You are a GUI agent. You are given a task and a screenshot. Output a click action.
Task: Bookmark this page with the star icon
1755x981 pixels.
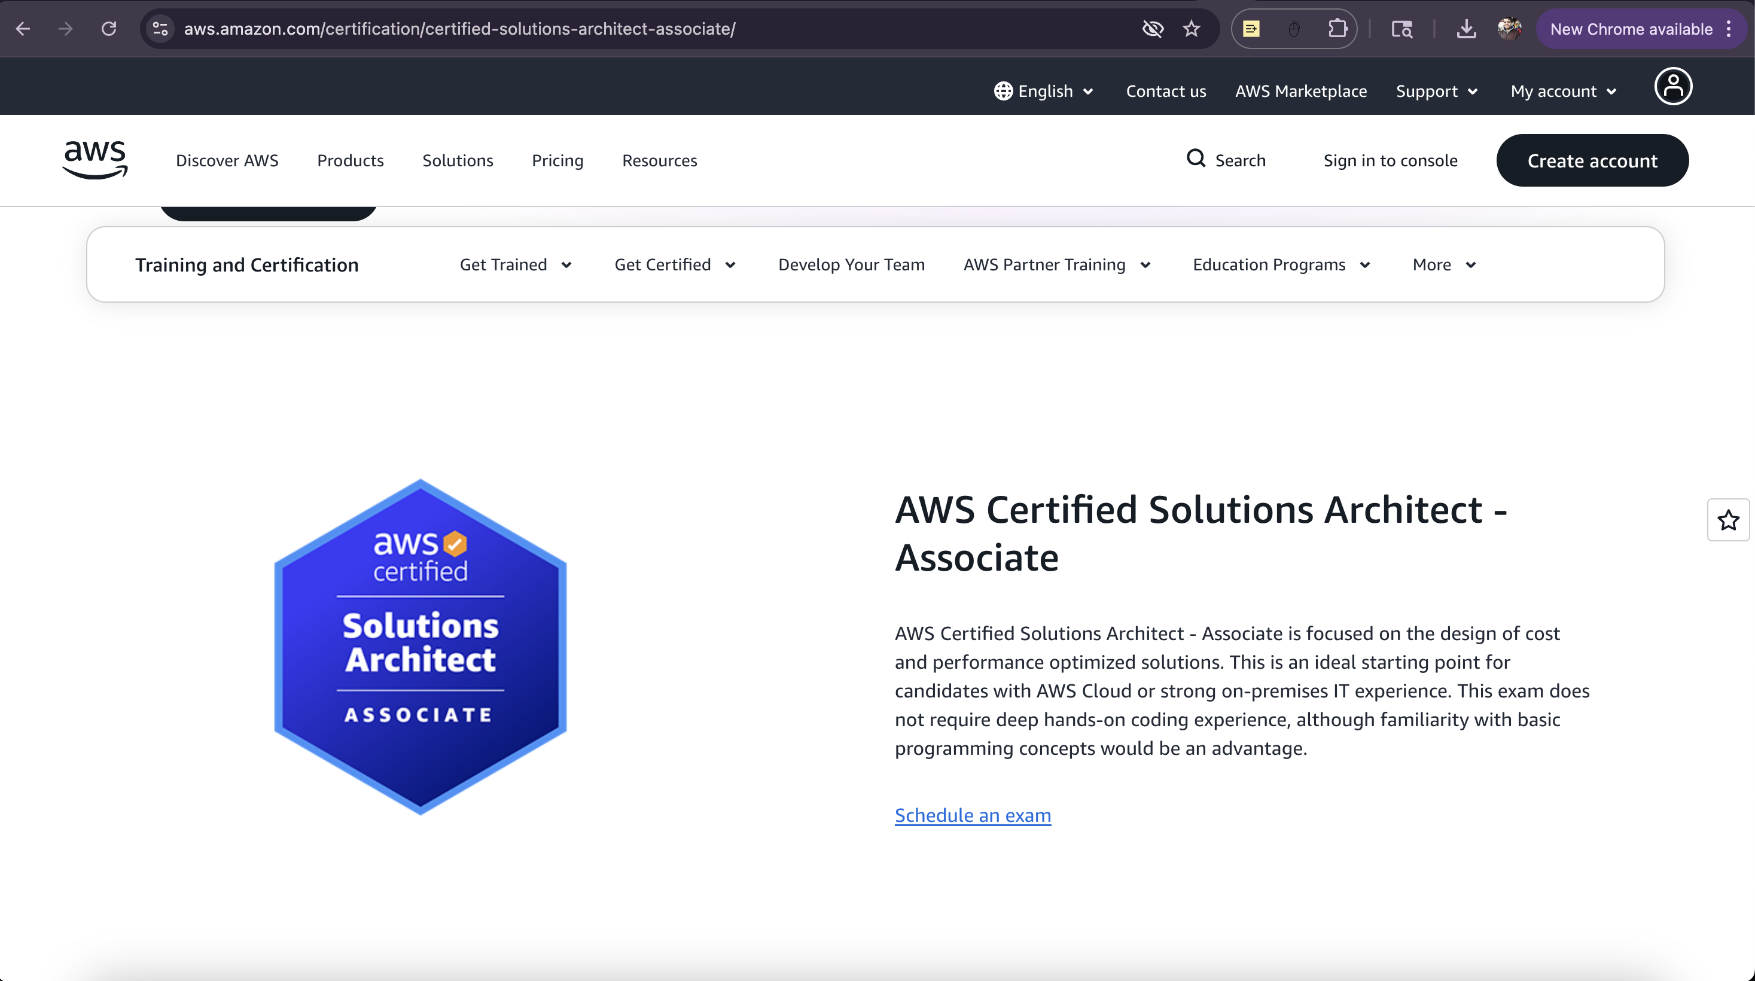pyautogui.click(x=1191, y=29)
